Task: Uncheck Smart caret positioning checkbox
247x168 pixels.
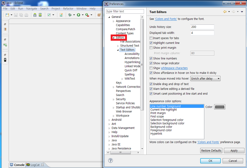Action: (x=151, y=93)
